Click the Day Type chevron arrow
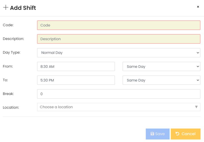This screenshot has height=142, width=204. (x=198, y=53)
